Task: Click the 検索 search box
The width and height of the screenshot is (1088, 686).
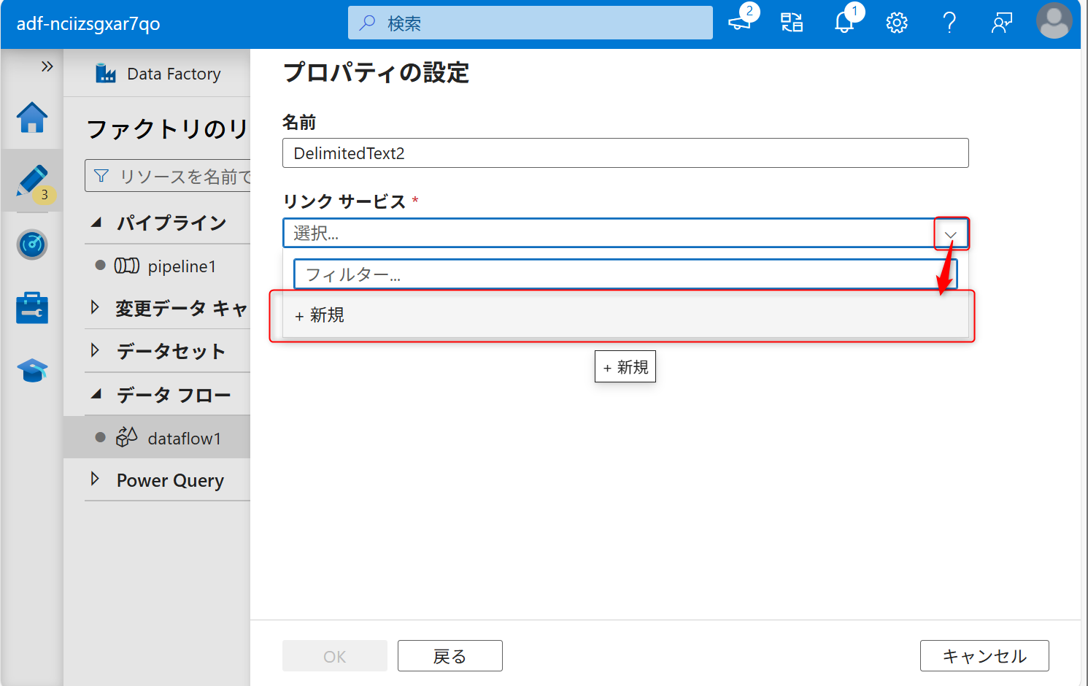Action: point(530,23)
